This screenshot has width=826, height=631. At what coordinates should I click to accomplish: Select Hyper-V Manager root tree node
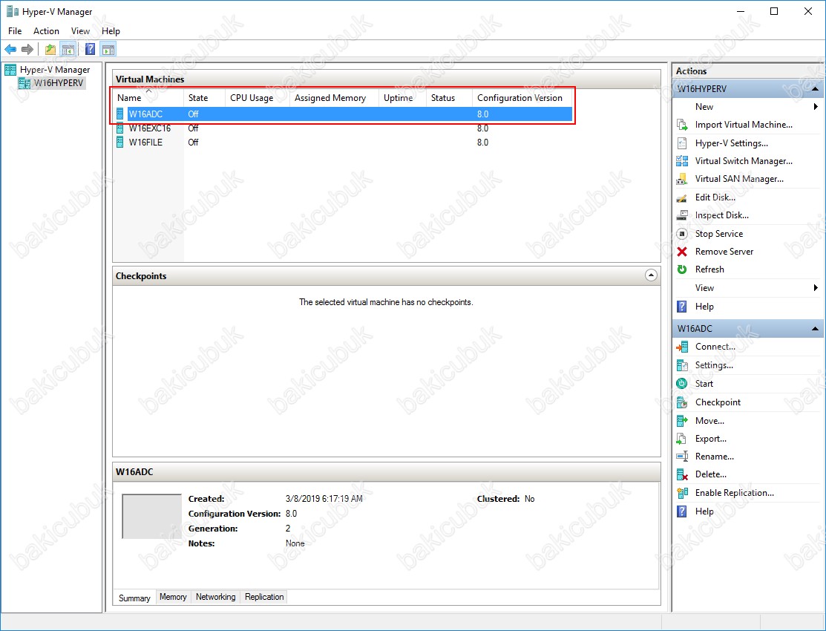coord(55,70)
